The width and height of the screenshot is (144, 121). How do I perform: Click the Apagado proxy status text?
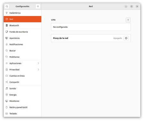click(x=117, y=38)
